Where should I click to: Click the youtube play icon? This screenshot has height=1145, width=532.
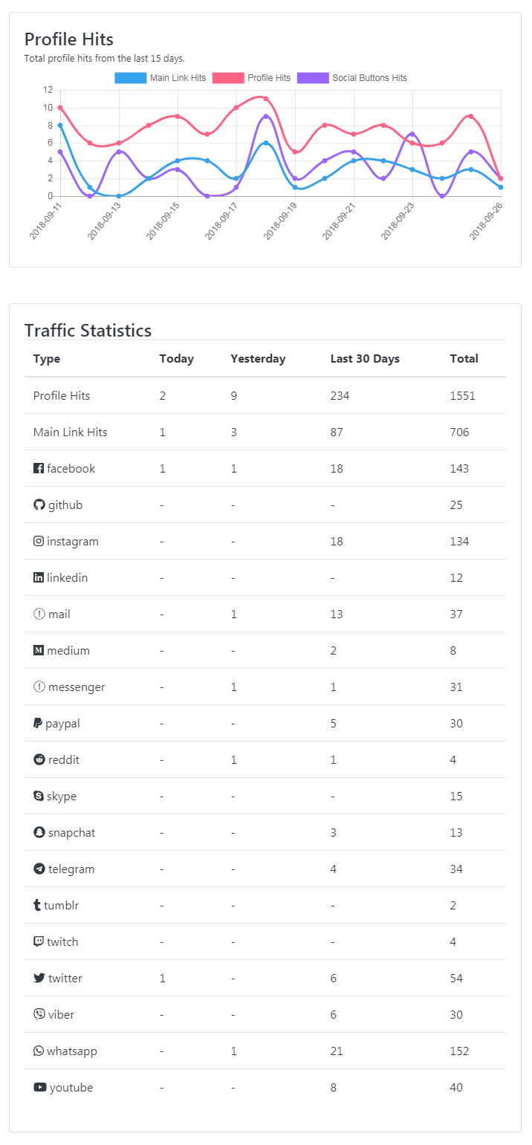tap(39, 1086)
